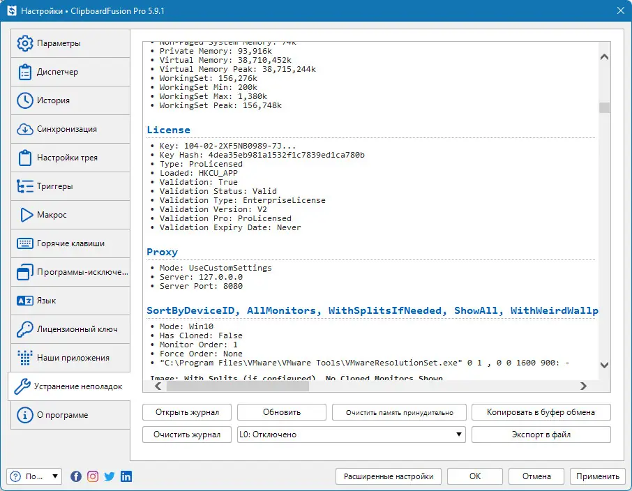Click the Параметры gear icon
The height and width of the screenshot is (491, 632).
(25, 43)
